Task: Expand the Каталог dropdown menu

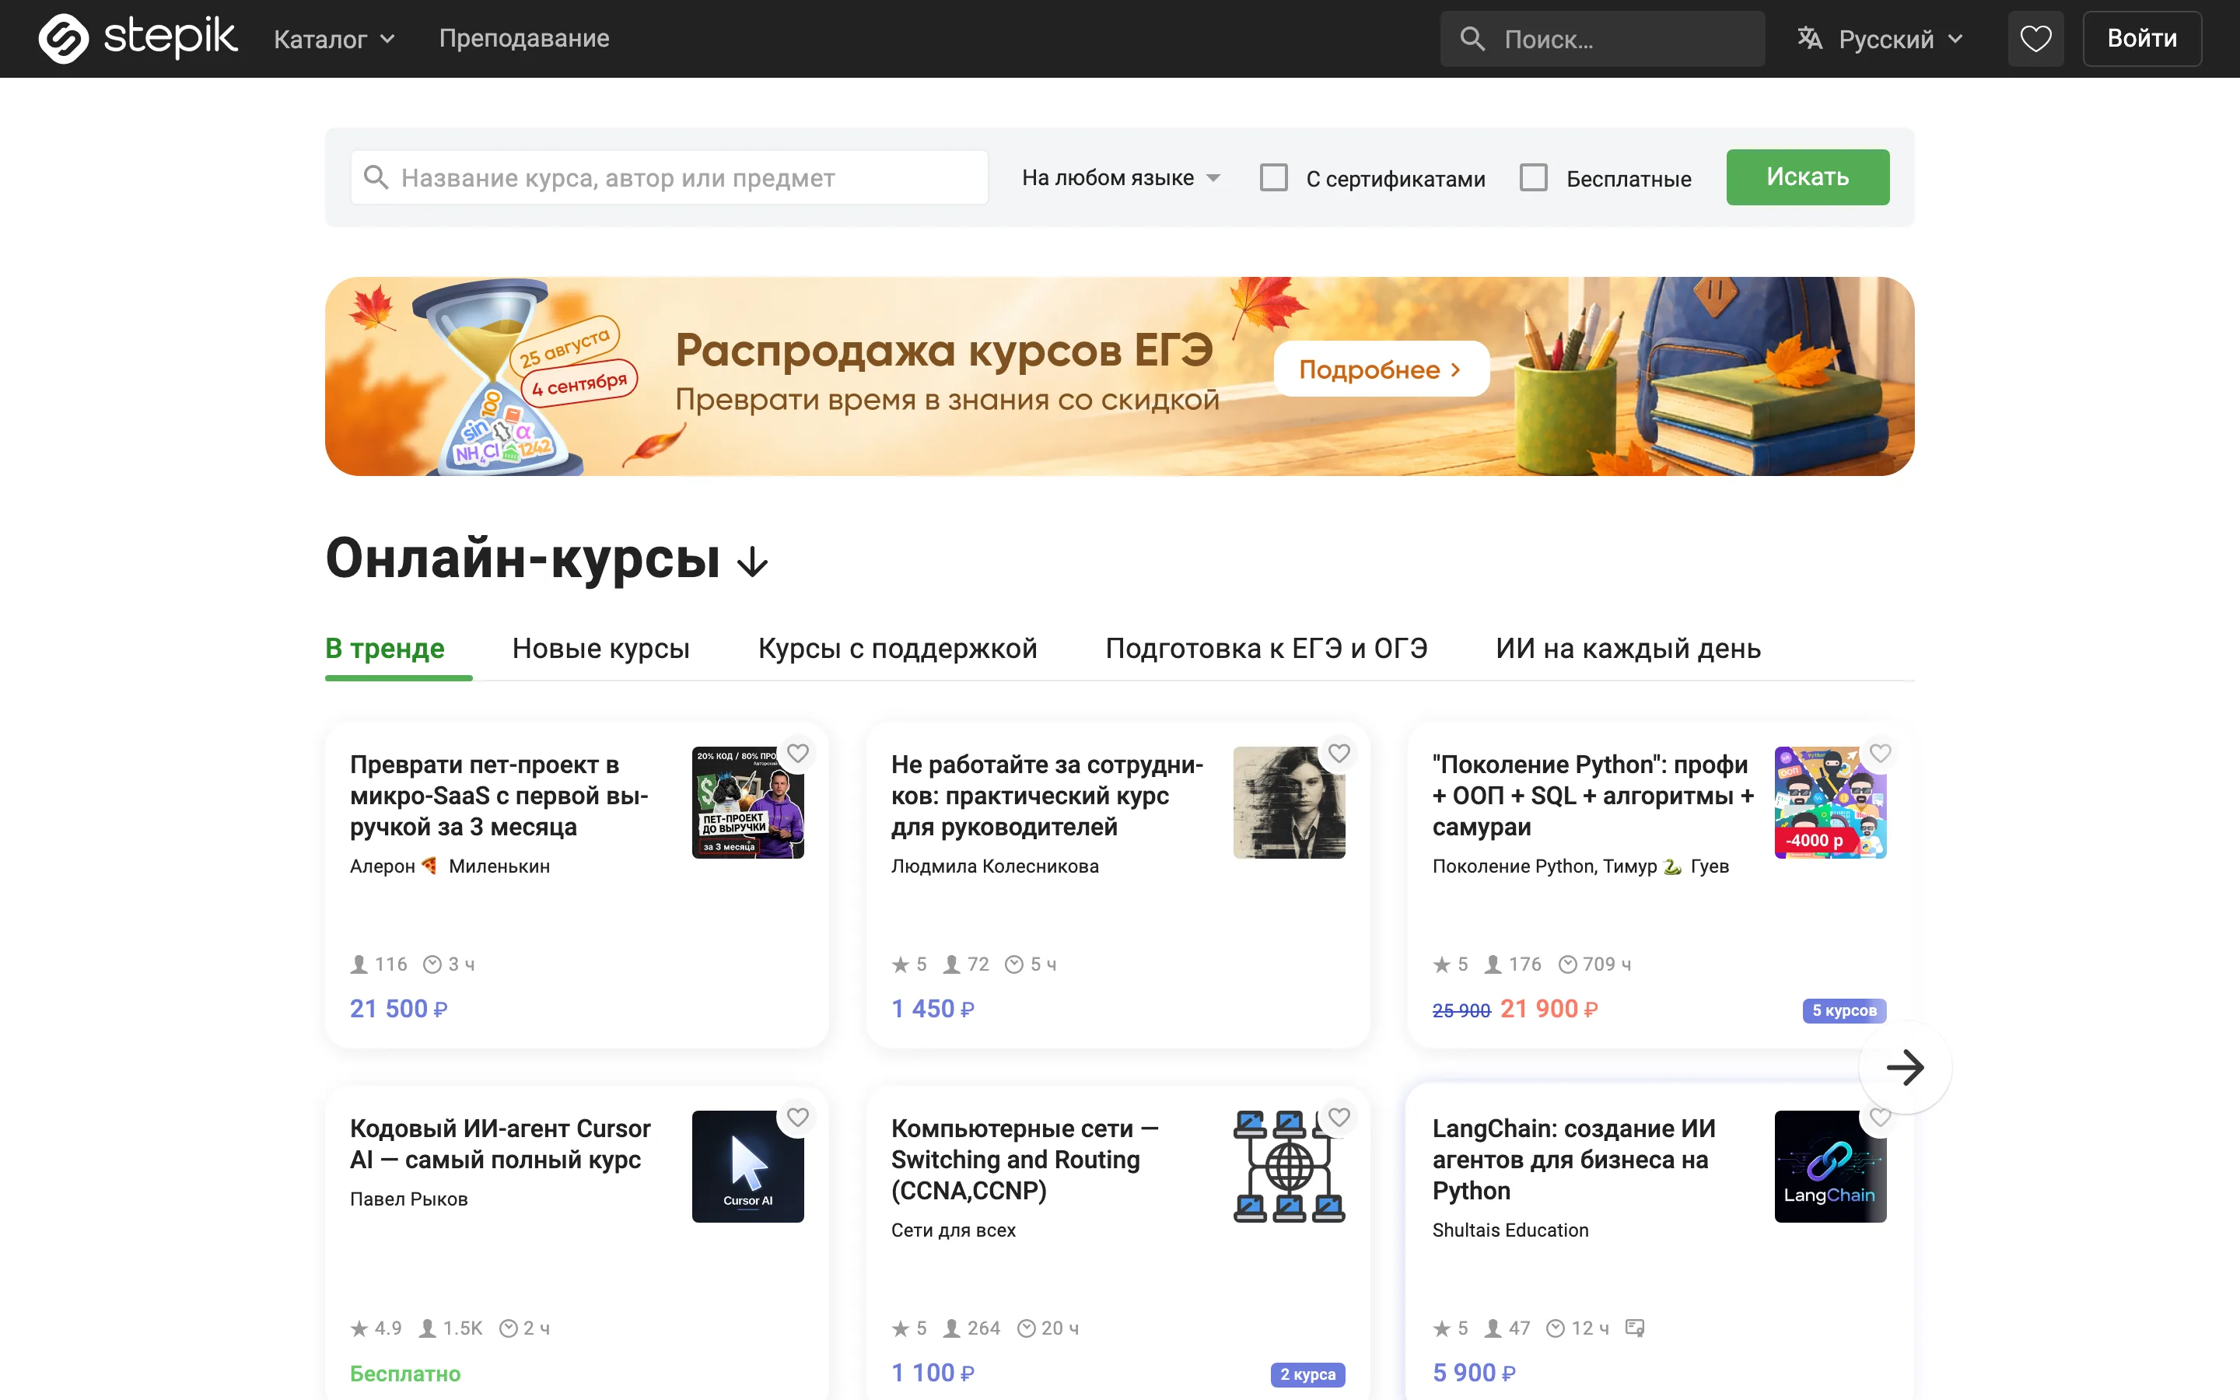Action: 334,39
